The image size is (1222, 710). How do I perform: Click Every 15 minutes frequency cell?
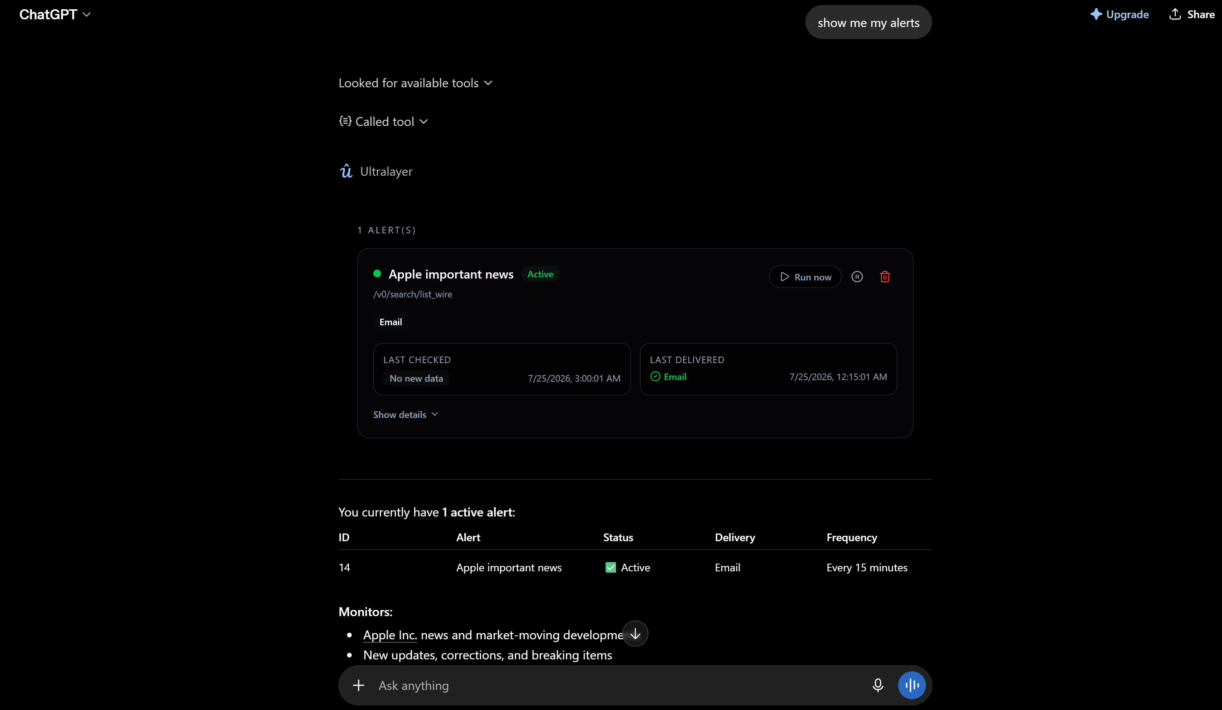pos(866,567)
